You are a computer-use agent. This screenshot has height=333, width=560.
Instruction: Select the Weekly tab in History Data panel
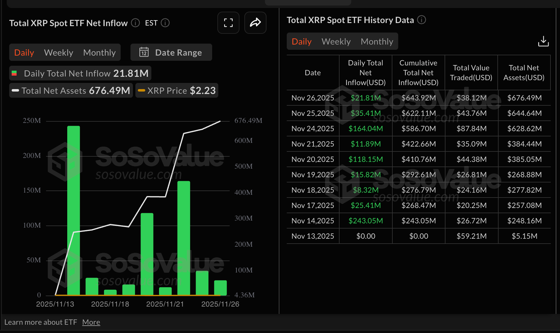tap(336, 41)
